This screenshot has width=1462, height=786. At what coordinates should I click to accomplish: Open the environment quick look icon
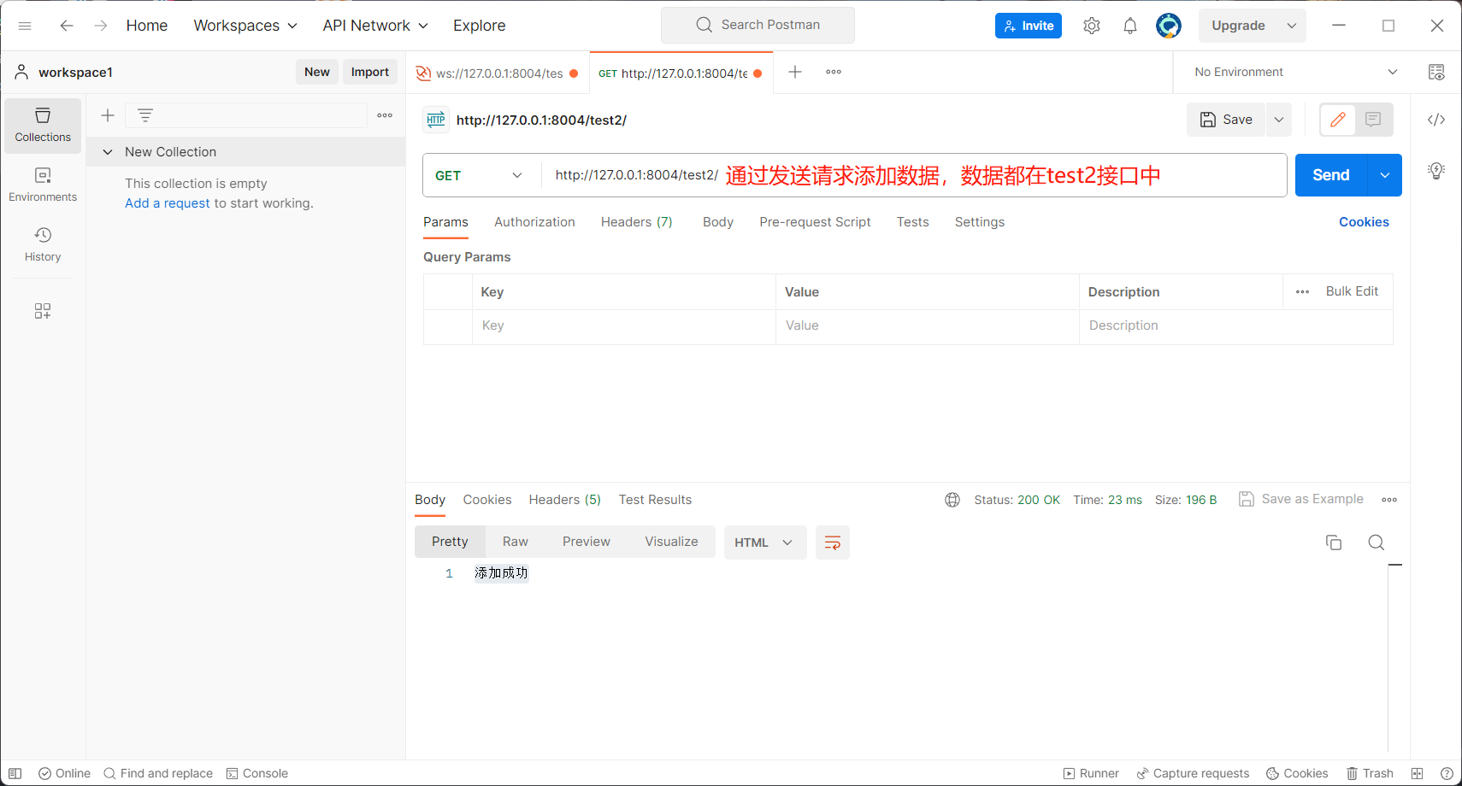(1436, 72)
